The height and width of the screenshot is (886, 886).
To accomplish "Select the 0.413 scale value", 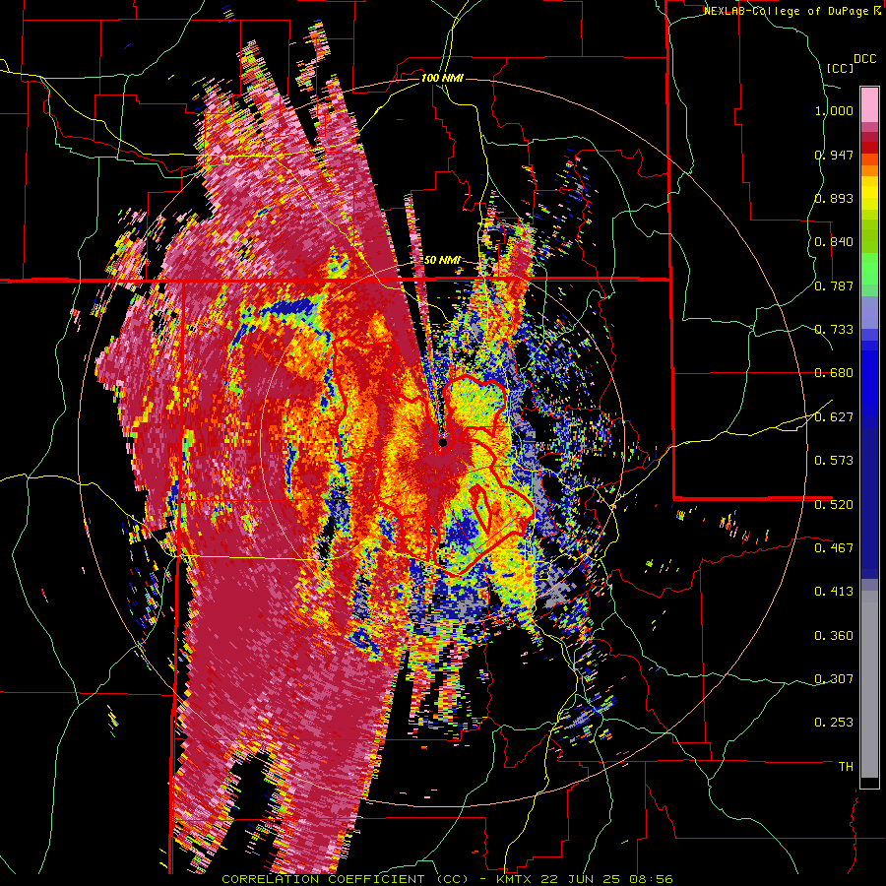I will click(834, 591).
